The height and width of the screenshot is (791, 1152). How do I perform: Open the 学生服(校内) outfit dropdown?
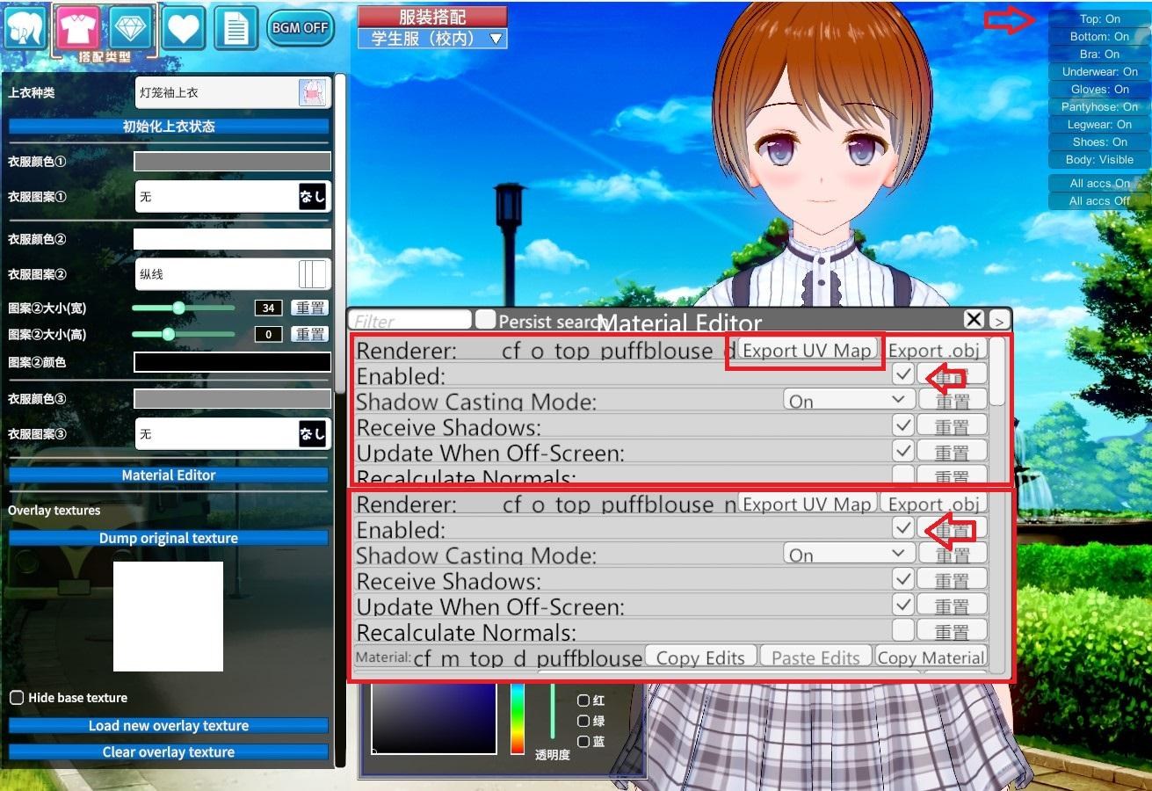point(432,38)
